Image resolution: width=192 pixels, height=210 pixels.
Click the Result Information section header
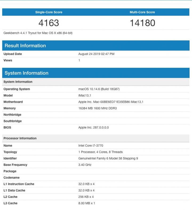[x=96, y=46]
